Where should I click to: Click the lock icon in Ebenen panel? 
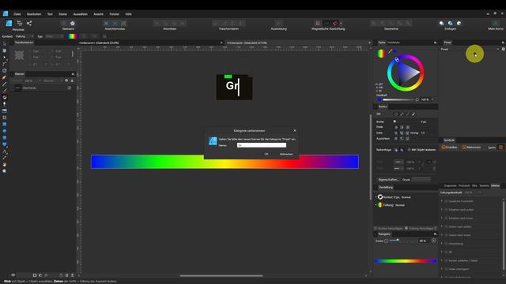click(x=72, y=80)
